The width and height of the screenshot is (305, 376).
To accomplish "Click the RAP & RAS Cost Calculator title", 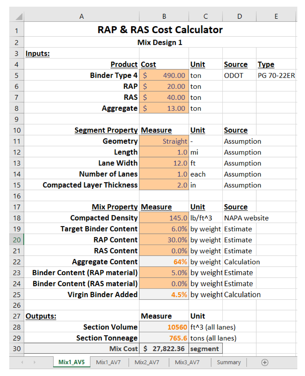I will pyautogui.click(x=160, y=30).
